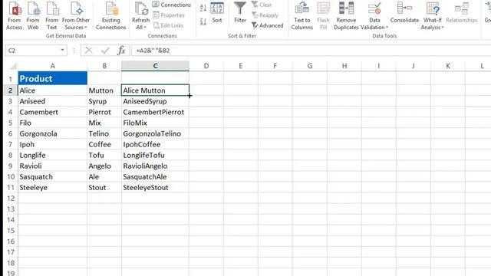
Task: Select cell with GorgonzolaTelino
Action: 155,133
